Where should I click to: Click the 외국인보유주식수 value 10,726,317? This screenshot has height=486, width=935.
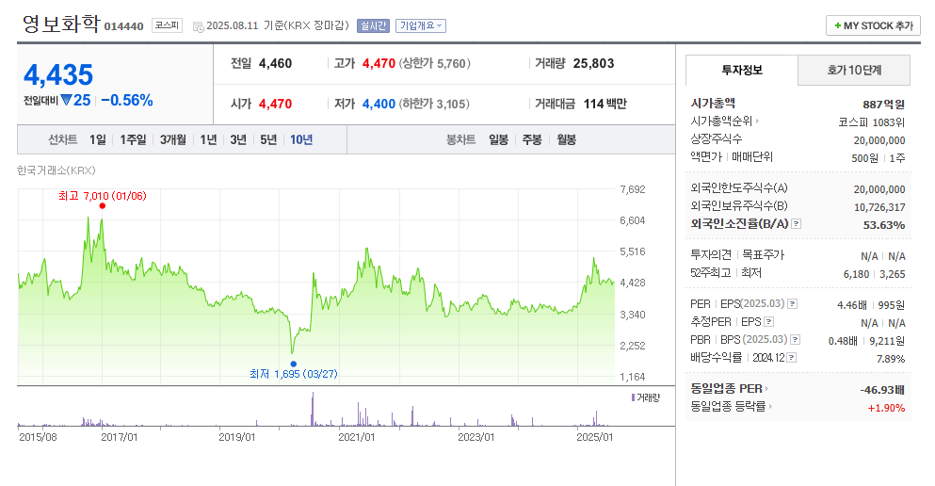[879, 207]
